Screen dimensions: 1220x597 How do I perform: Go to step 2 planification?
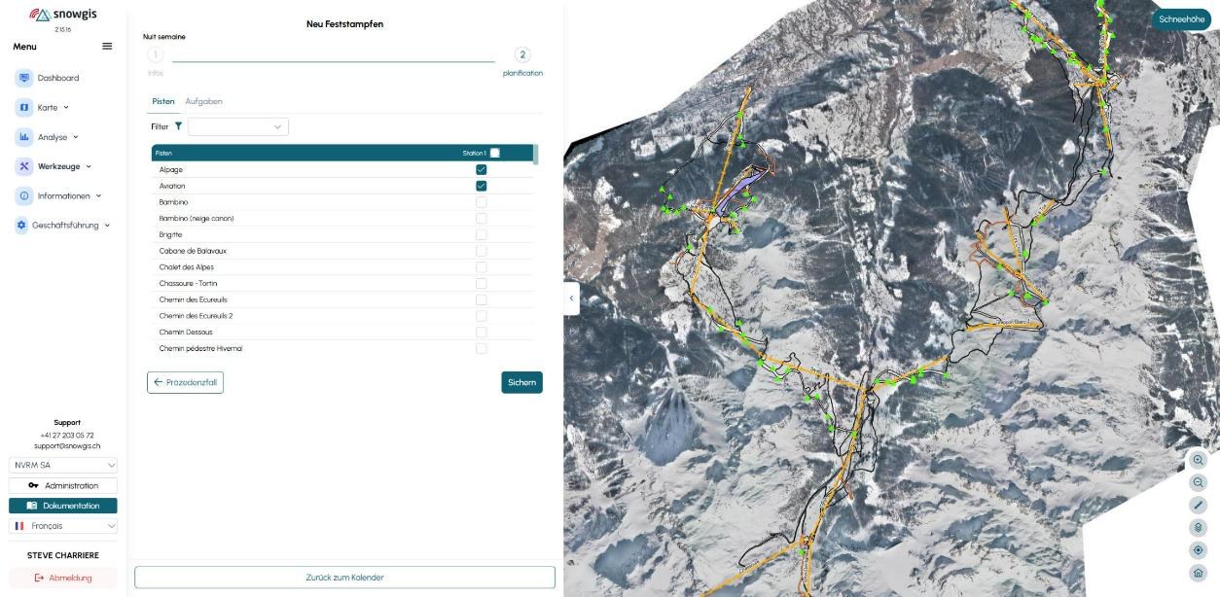point(522,55)
